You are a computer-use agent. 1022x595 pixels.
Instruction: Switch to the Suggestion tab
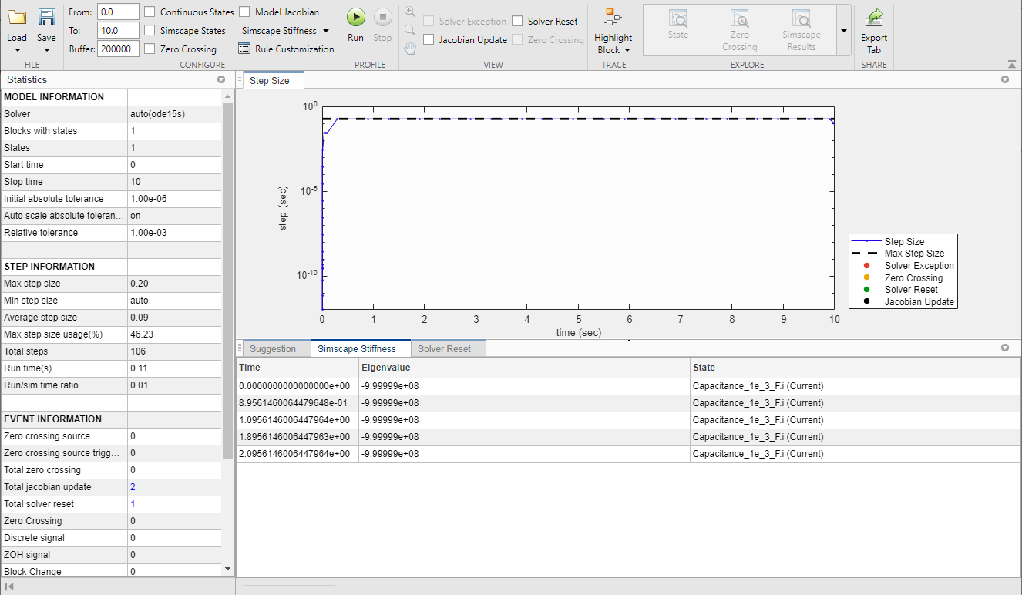[x=273, y=349]
